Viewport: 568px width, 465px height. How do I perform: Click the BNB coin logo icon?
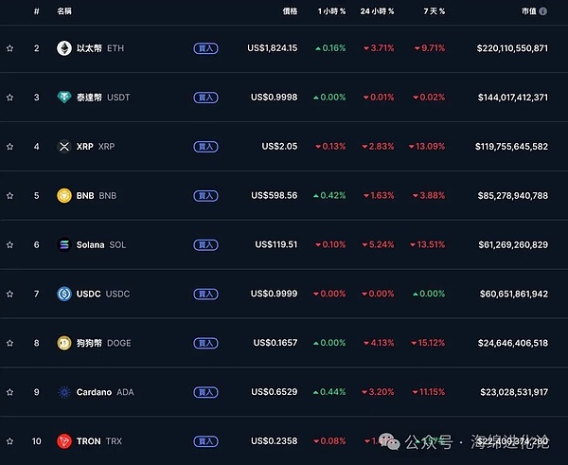pyautogui.click(x=64, y=195)
